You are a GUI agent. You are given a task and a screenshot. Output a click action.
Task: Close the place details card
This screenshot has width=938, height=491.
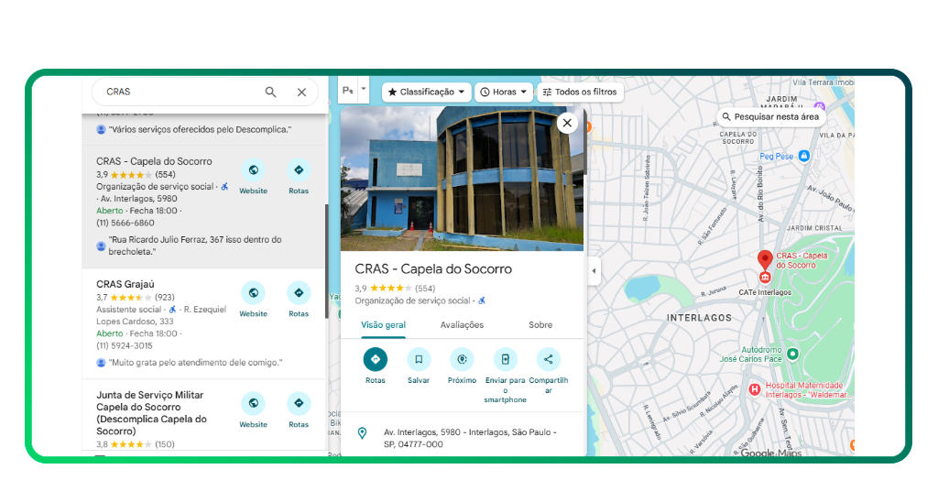(x=567, y=123)
